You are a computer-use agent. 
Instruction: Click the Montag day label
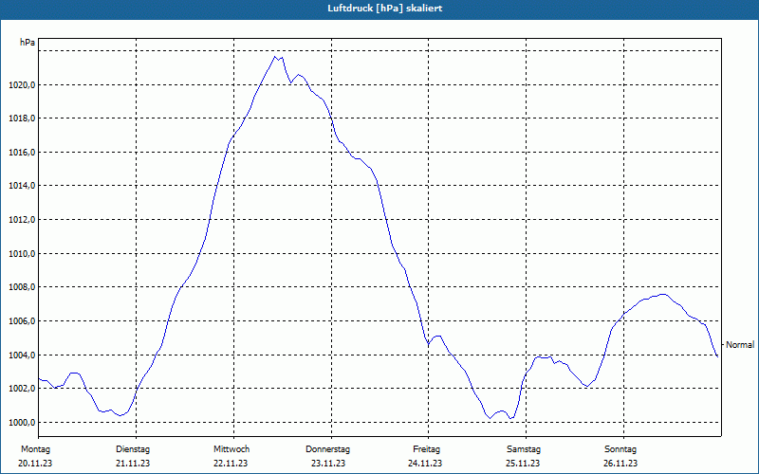point(35,449)
